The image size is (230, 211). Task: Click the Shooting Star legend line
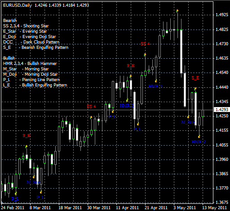point(26,26)
